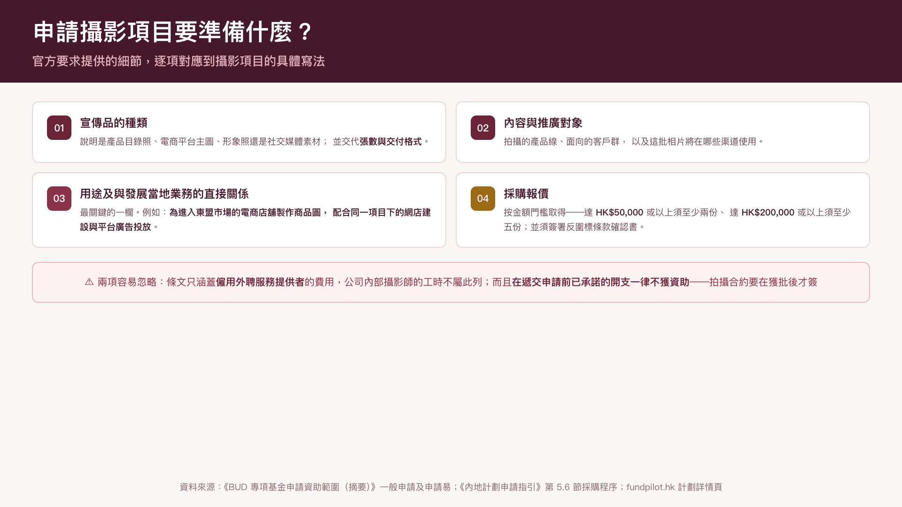The image size is (902, 507).
Task: Click the bold text 為進入東盟市場的電商店舖製作商品圖
Action: pos(245,212)
